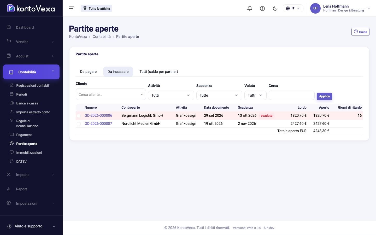
Task: Open Immobilizzazioni in the sidebar
Action: pos(29,152)
